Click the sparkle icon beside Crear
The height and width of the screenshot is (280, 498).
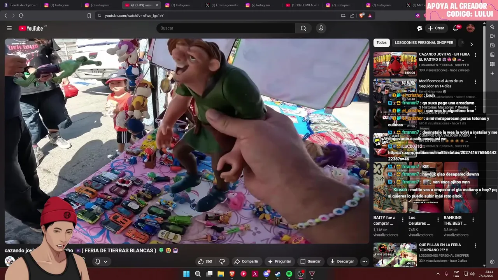pyautogui.click(x=419, y=28)
